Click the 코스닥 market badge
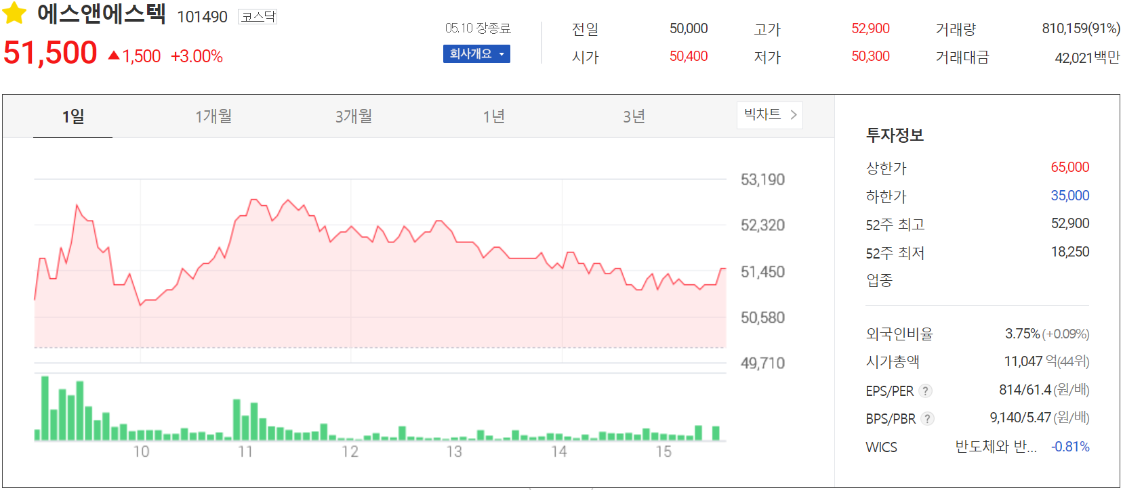This screenshot has height=490, width=1123. click(x=258, y=16)
